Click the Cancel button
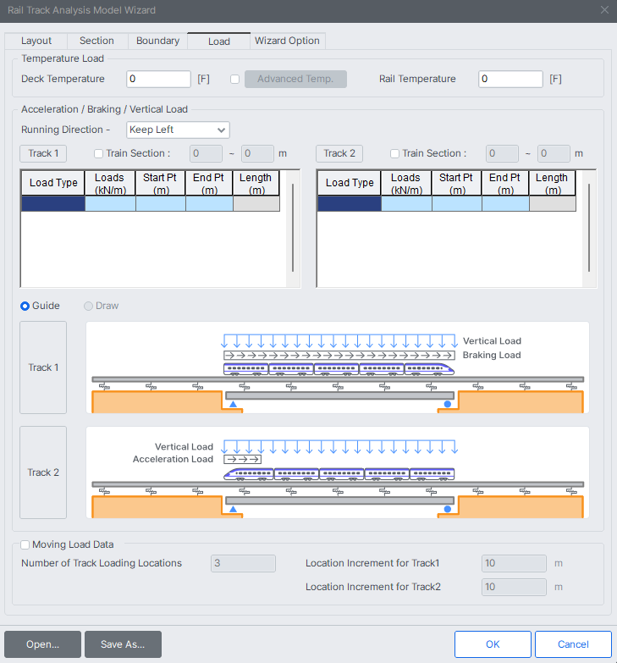The height and width of the screenshot is (663, 617). click(x=573, y=644)
